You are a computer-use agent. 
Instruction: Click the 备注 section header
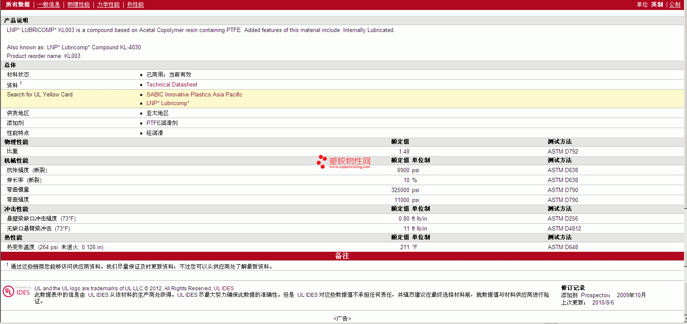click(342, 256)
